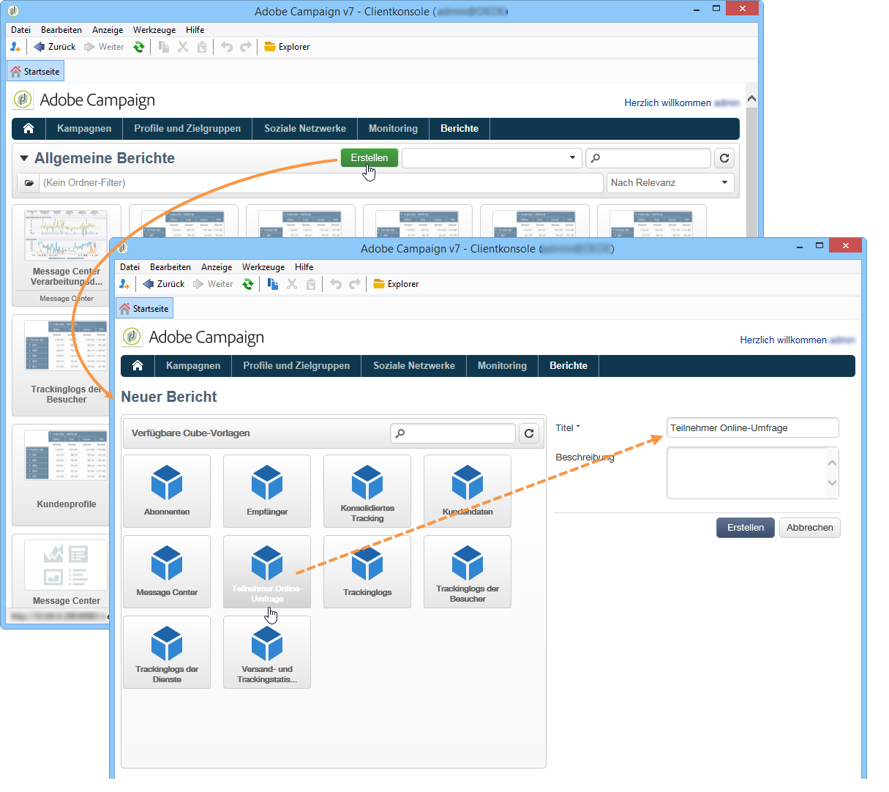Open Anzeige menu in front window

(217, 267)
